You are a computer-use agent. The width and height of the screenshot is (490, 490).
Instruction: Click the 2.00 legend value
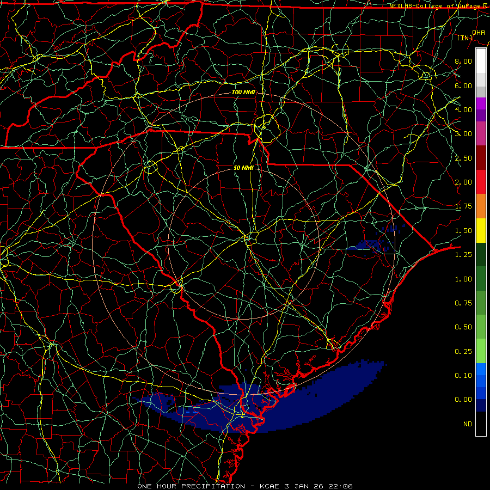463,182
